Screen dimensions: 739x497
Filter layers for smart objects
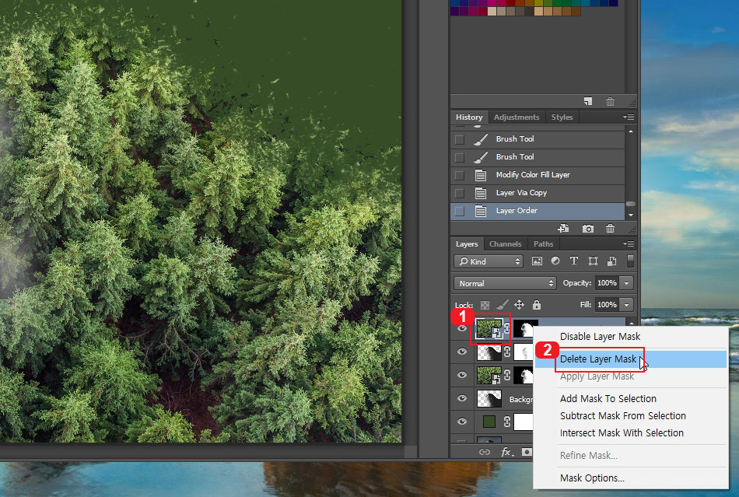[x=611, y=261]
